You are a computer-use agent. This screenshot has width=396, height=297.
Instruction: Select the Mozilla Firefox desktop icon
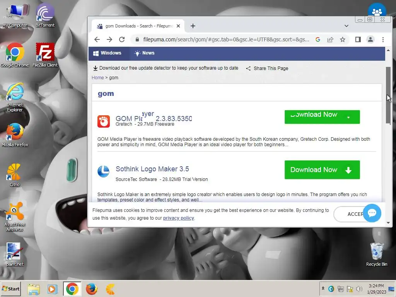pos(15,135)
